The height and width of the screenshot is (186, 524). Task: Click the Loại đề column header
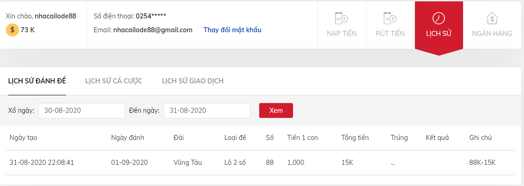[235, 138]
